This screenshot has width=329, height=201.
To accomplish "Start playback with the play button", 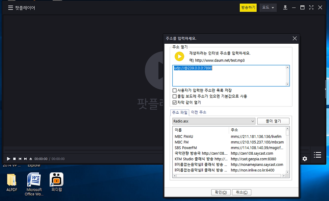I will (x=9, y=159).
